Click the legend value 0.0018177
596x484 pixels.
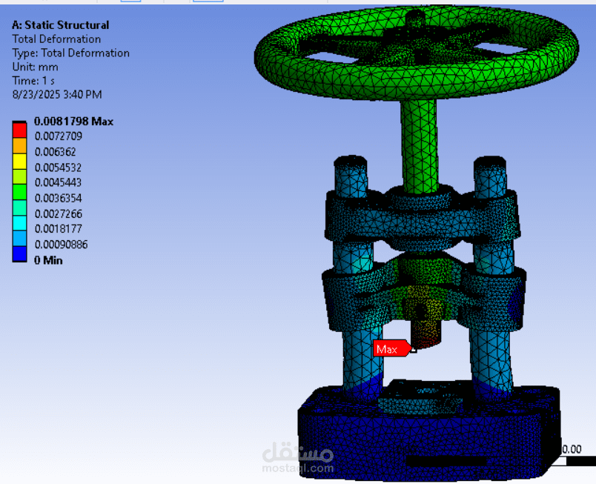pyautogui.click(x=58, y=229)
